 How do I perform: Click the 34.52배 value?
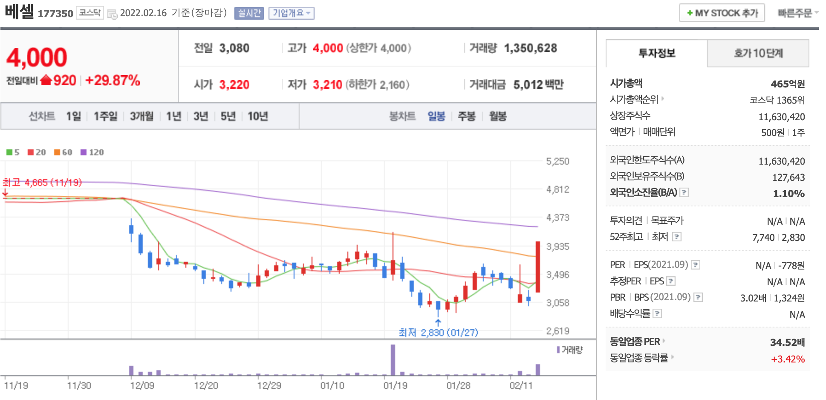pos(788,342)
